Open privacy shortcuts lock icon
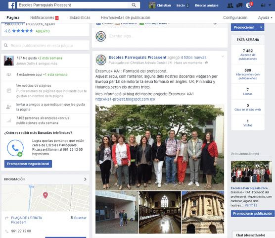Viewport: 275px width, 238px height. pos(263,5)
